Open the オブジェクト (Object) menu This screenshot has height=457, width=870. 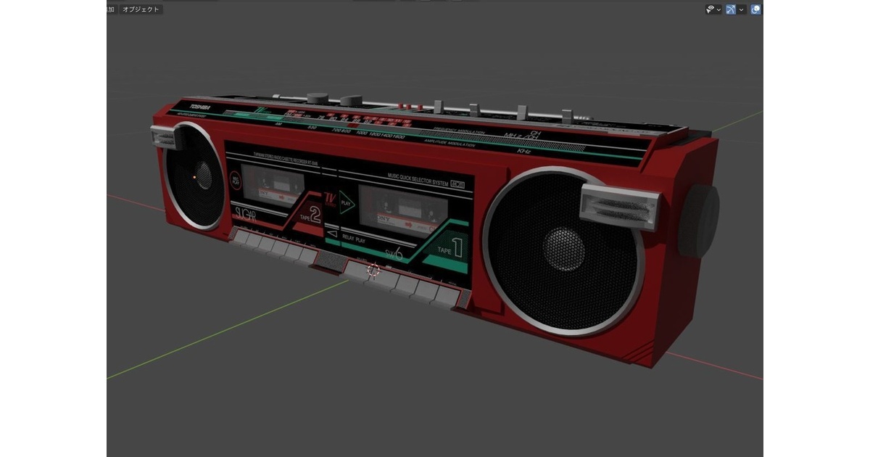click(141, 9)
